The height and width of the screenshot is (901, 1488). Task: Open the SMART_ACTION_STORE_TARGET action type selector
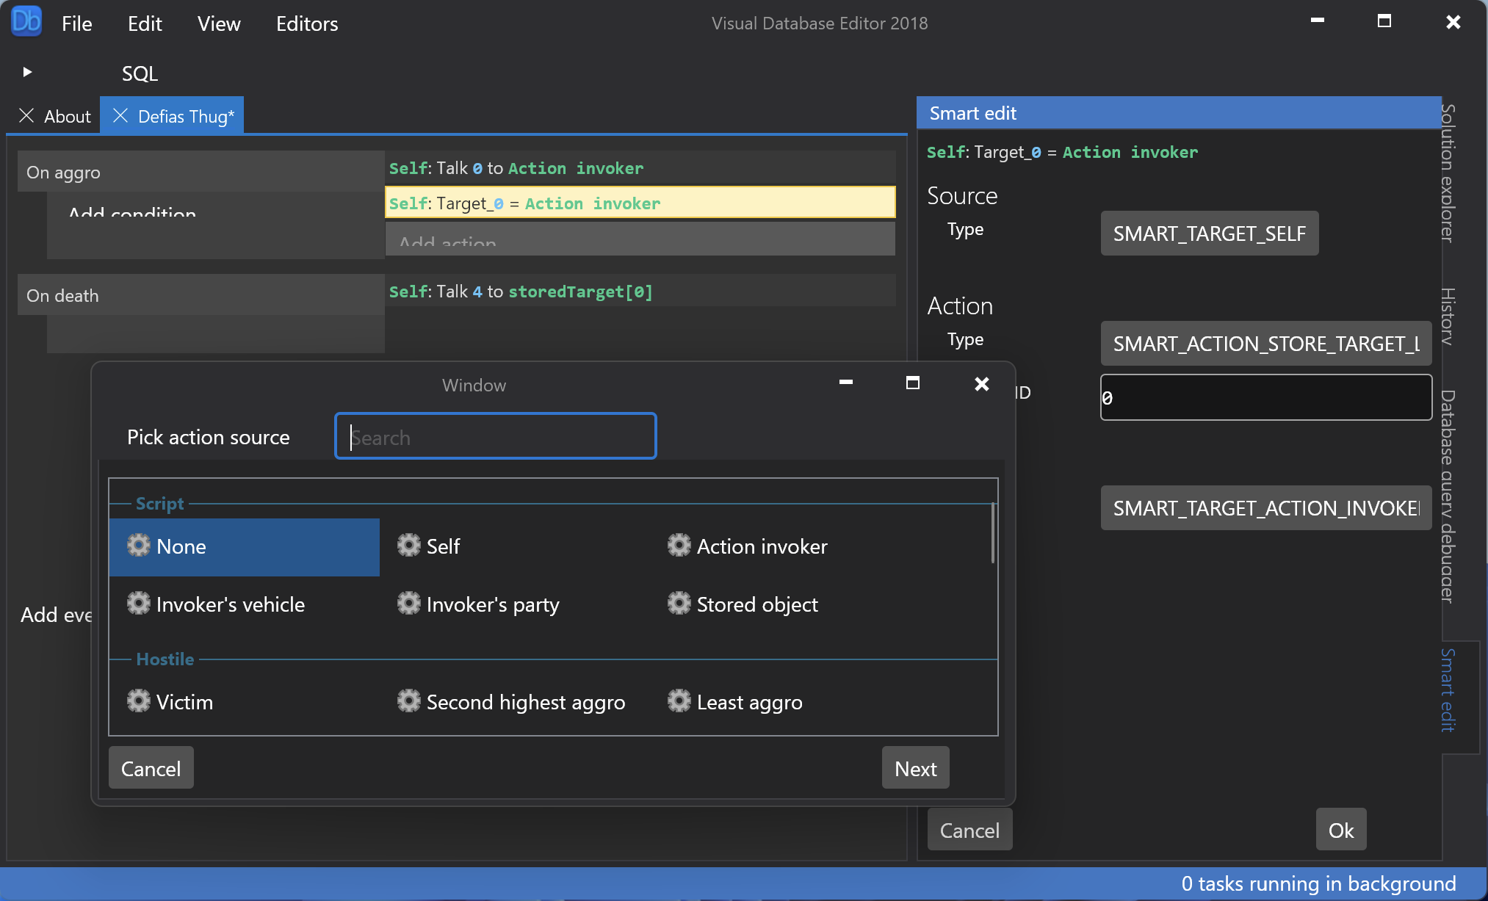click(1265, 343)
